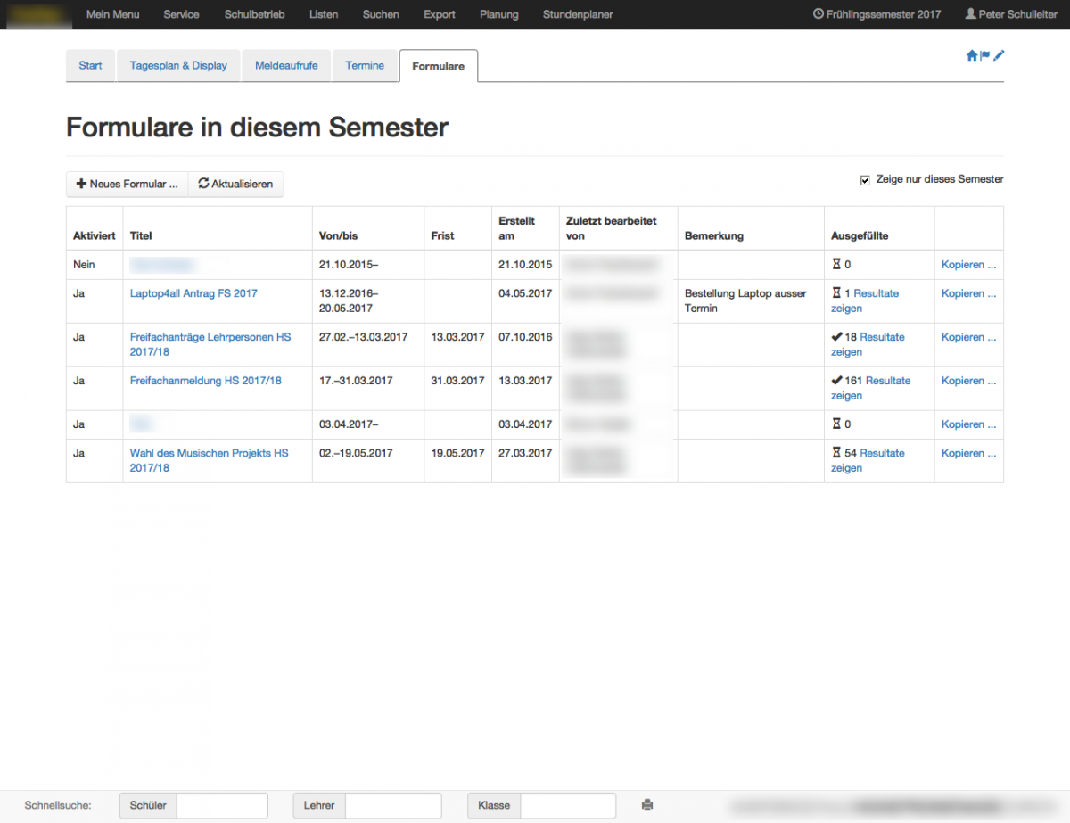This screenshot has height=823, width=1070.
Task: Click the clock icon before Frühlingssemester 2017
Action: (819, 14)
